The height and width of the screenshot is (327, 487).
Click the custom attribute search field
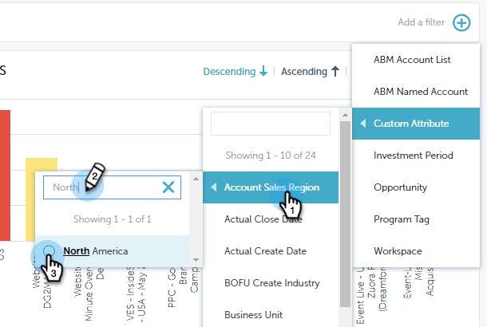click(270, 124)
